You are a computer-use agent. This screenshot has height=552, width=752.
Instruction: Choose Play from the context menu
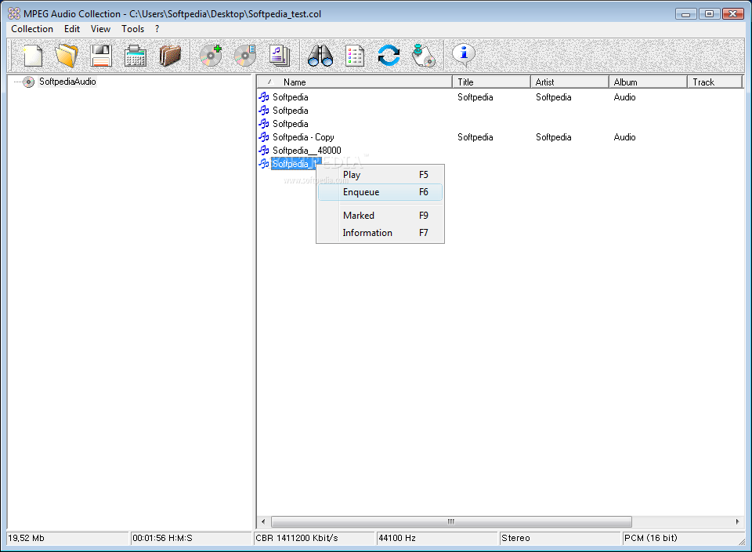[x=380, y=175]
